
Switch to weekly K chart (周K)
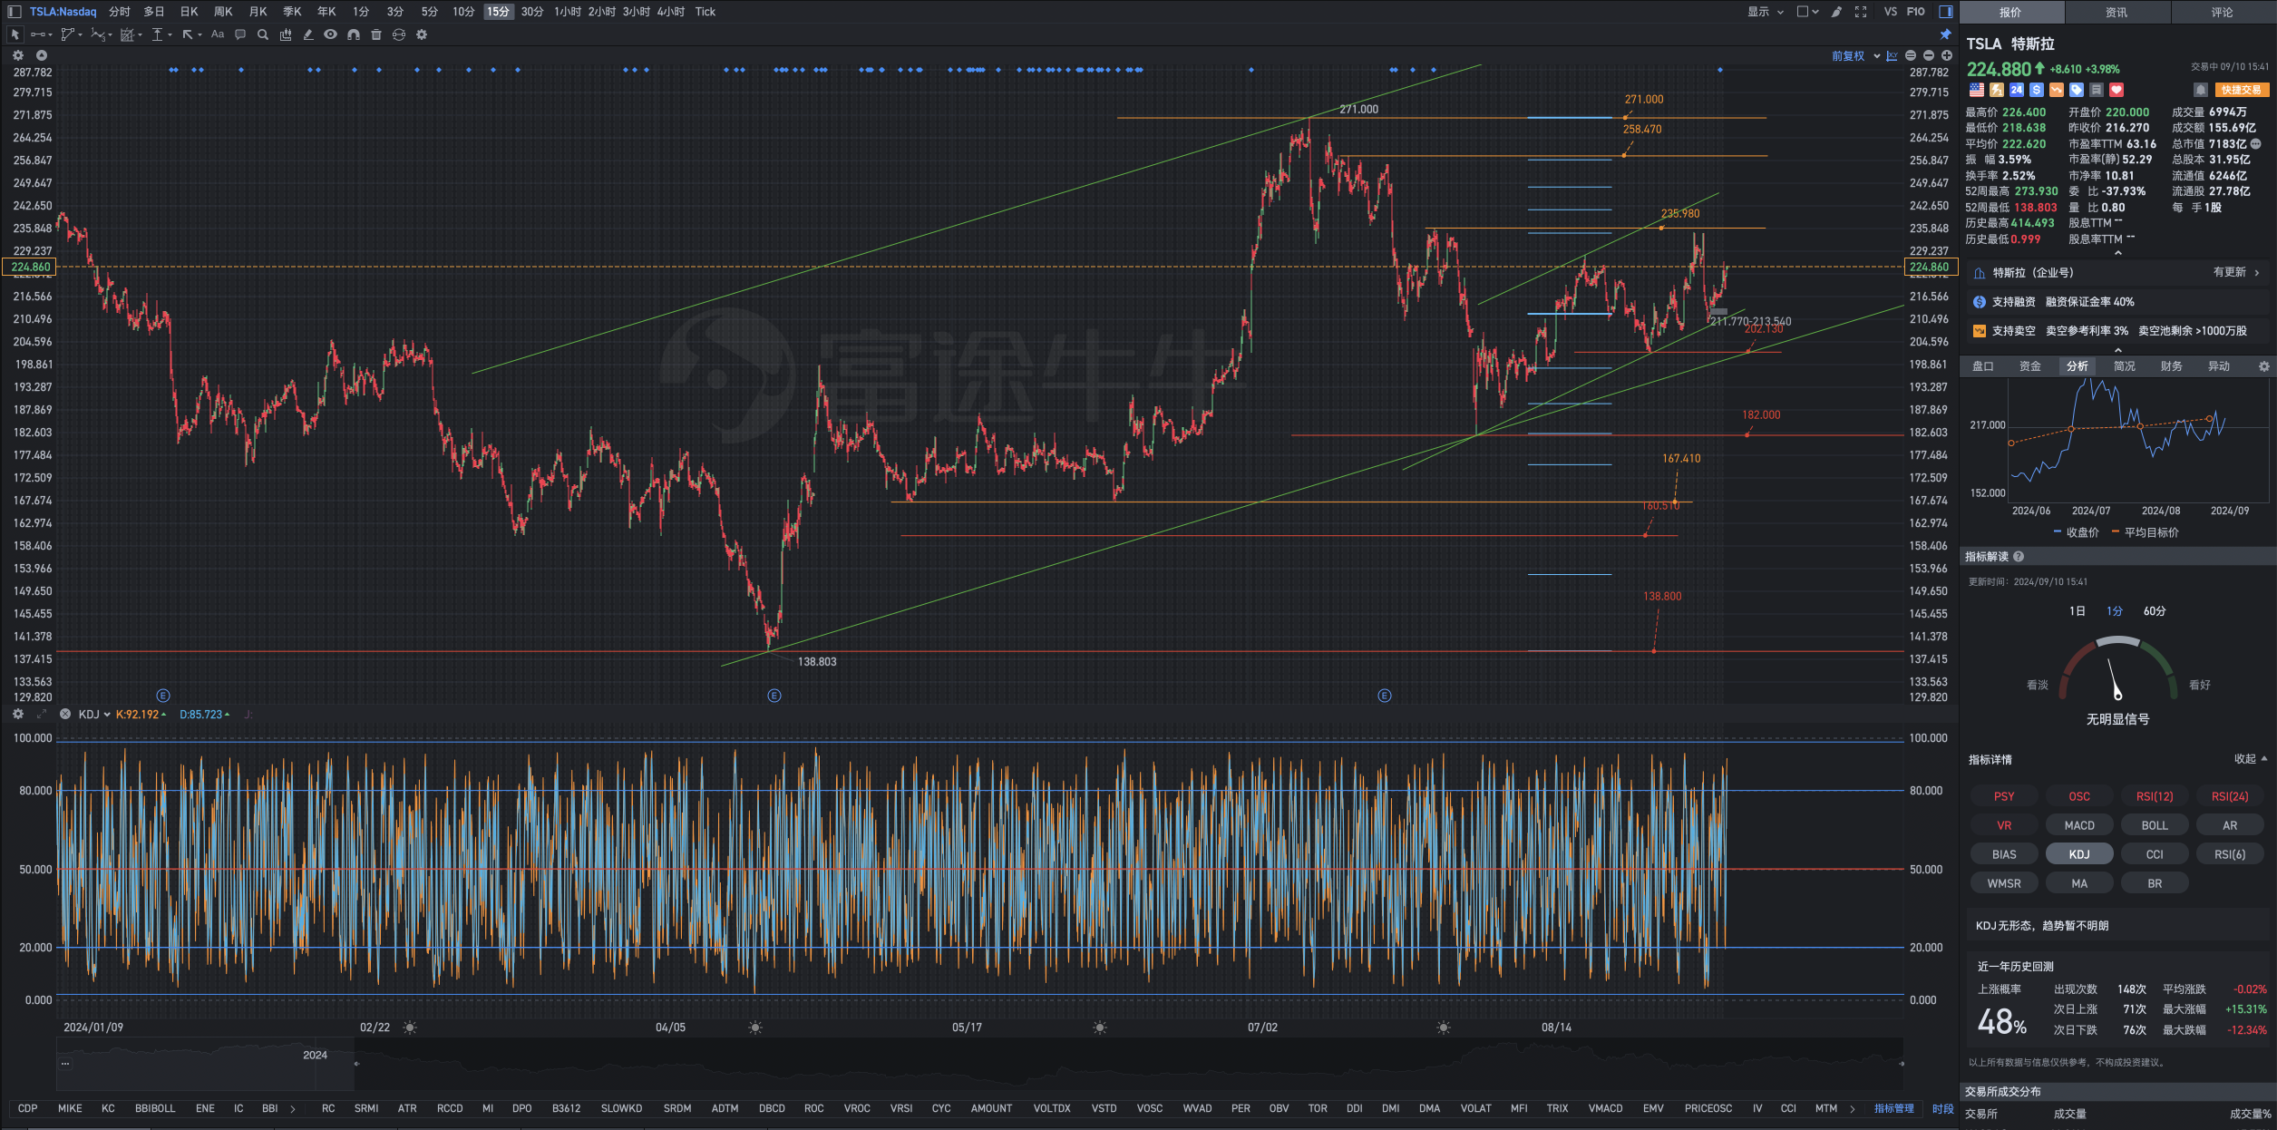click(223, 12)
